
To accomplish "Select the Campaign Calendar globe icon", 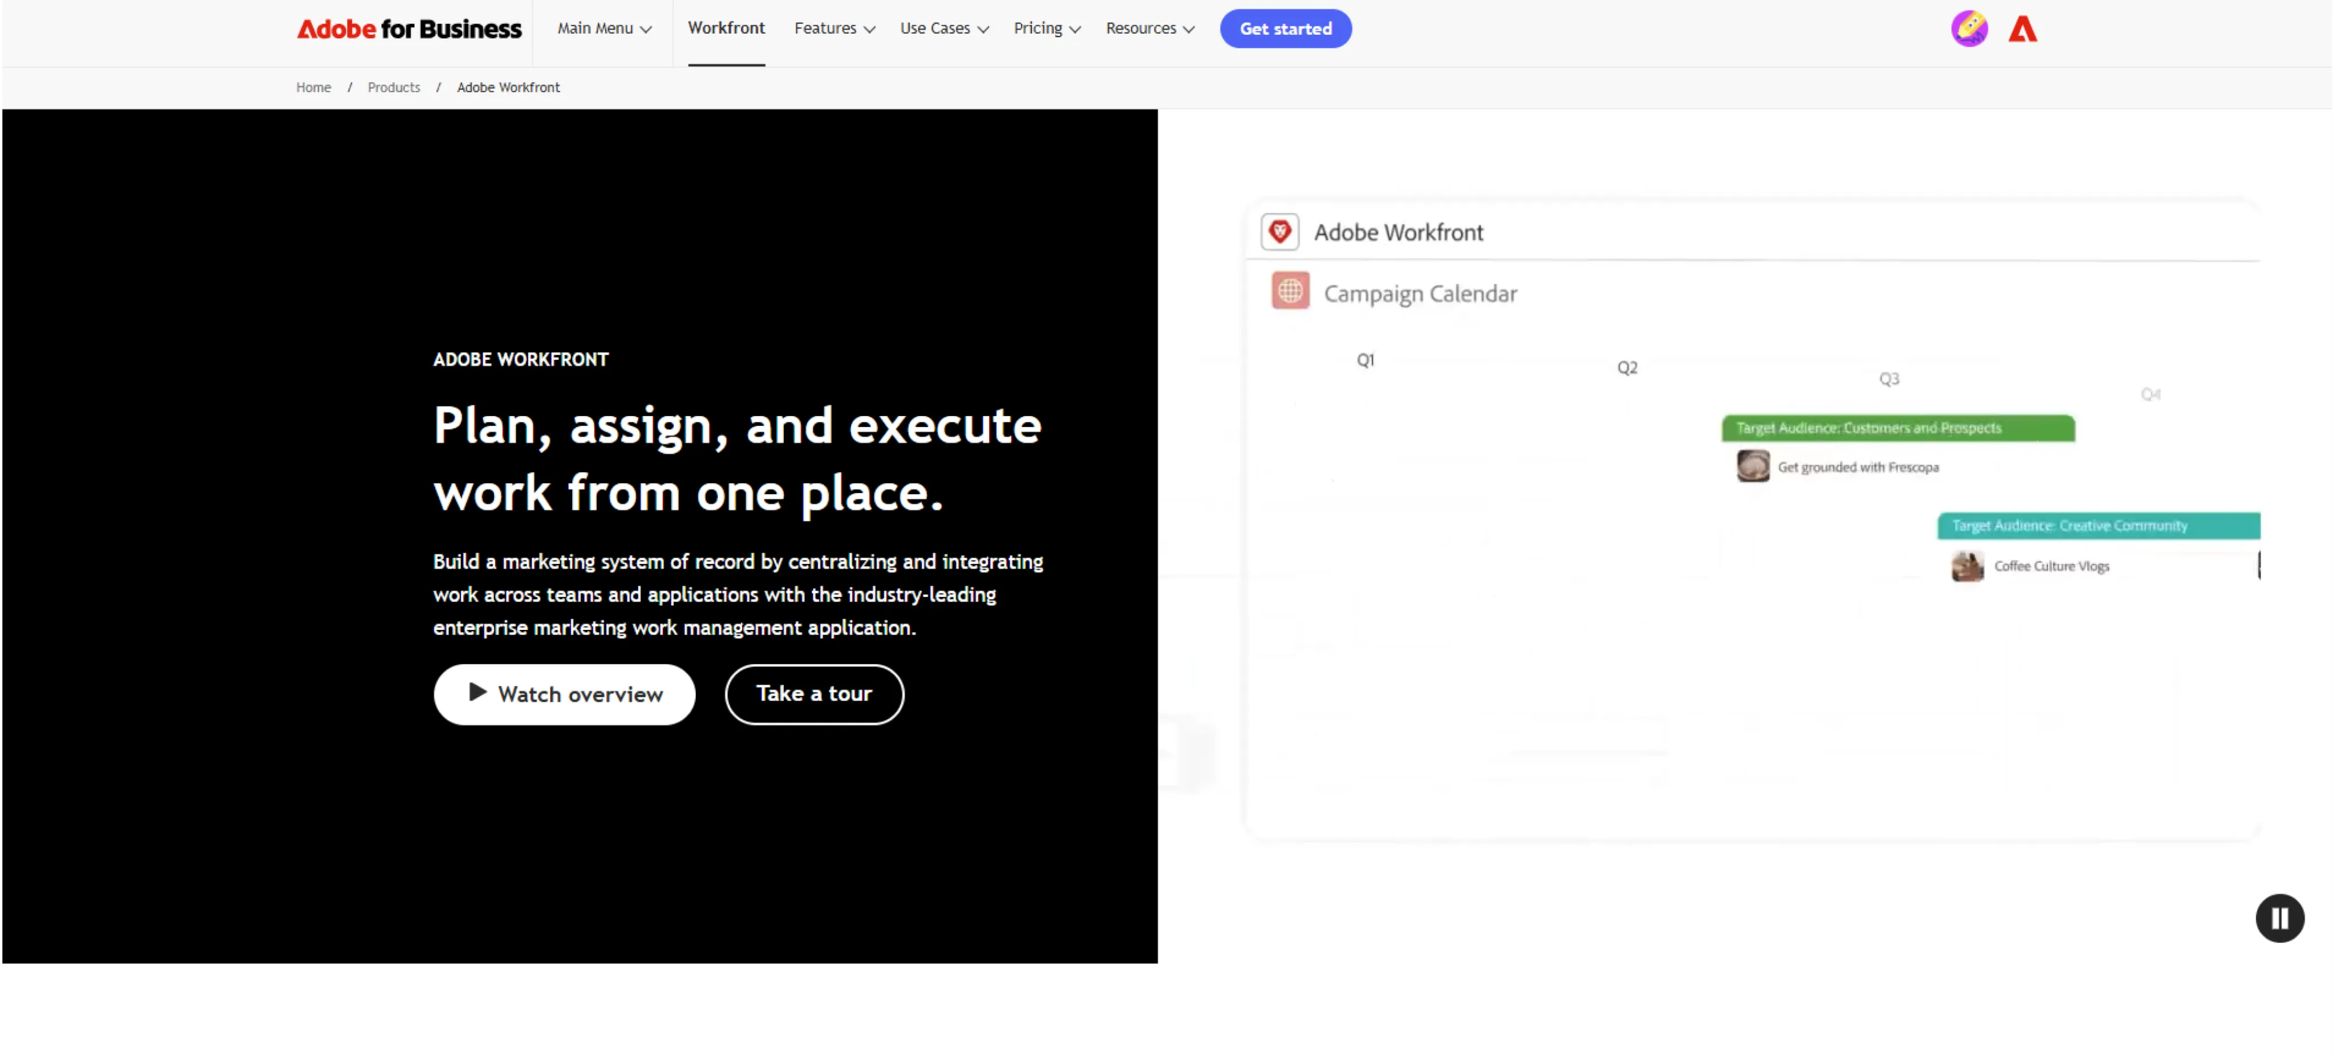I will coord(1290,291).
